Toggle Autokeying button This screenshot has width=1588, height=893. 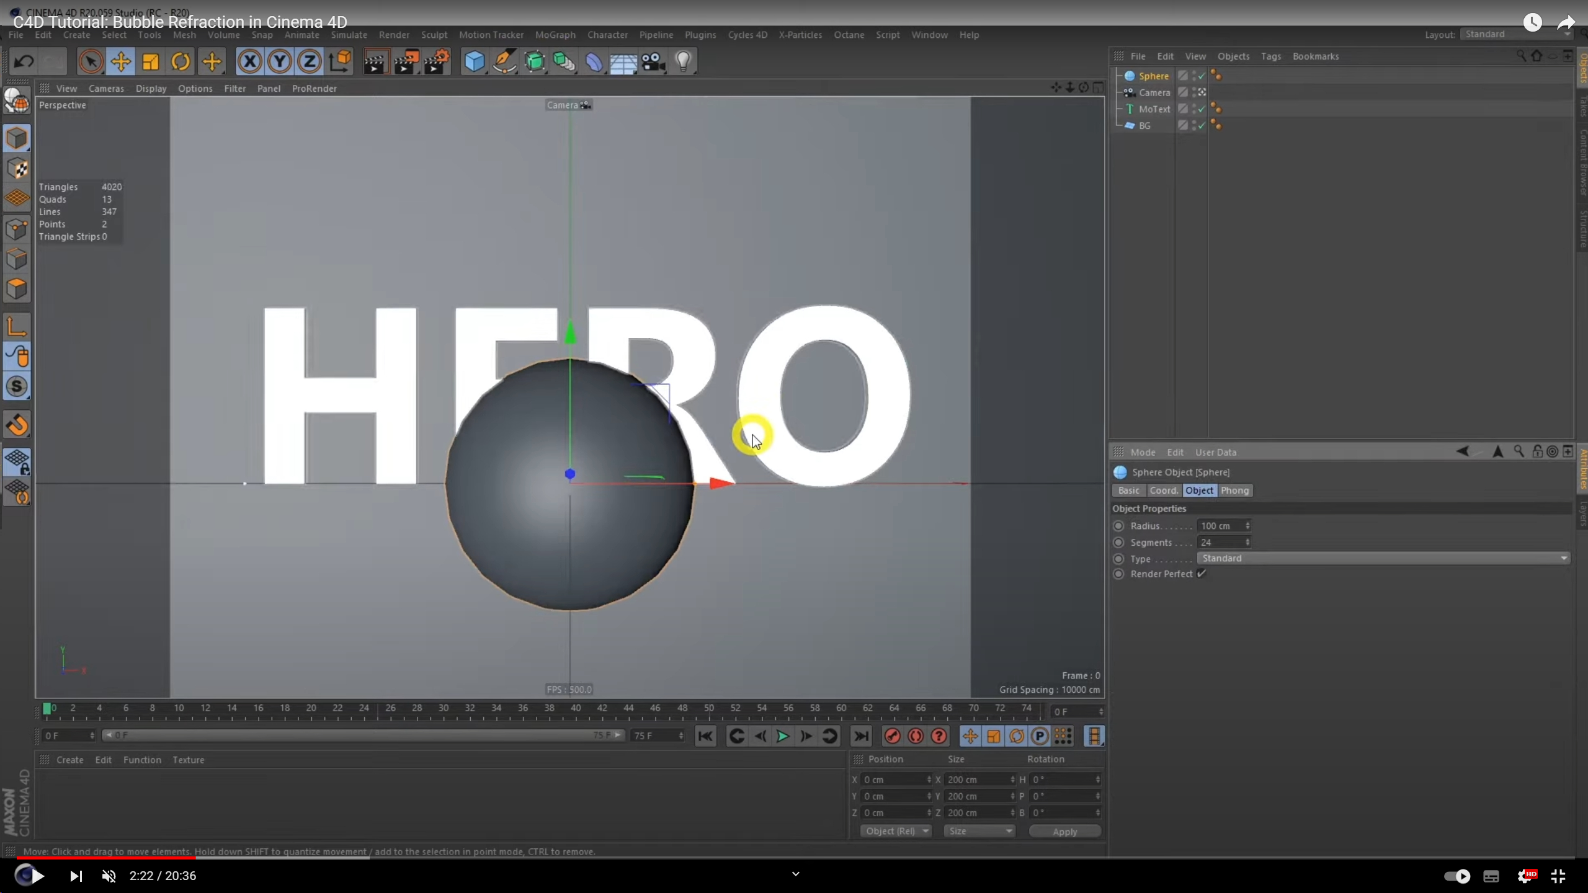(916, 736)
